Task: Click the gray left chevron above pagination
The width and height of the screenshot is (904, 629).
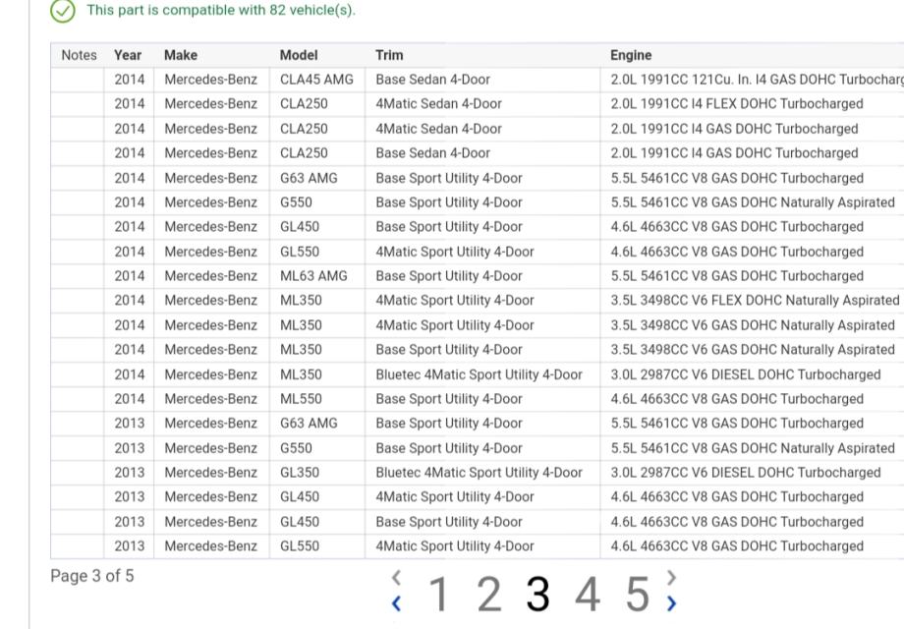Action: tap(396, 577)
